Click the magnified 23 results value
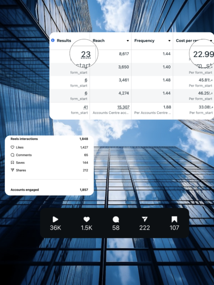This screenshot has width=214, height=285. (86, 54)
